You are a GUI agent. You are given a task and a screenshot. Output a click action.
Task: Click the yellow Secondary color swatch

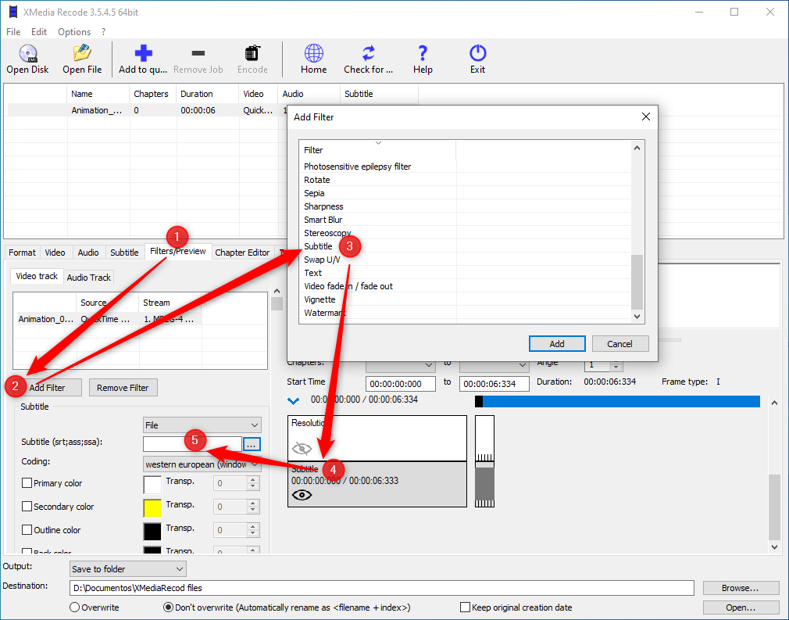coord(152,508)
